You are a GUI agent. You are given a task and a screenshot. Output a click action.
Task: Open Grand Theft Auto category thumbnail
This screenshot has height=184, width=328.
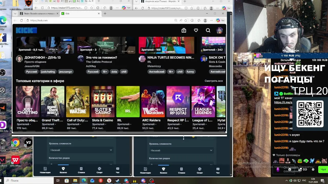53,101
